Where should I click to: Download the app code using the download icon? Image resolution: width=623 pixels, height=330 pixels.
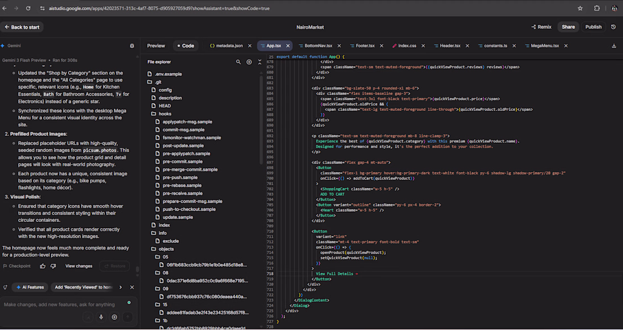(x=615, y=46)
